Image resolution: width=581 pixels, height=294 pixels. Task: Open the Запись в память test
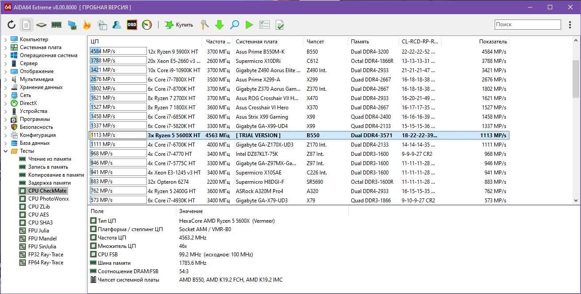[x=48, y=167]
